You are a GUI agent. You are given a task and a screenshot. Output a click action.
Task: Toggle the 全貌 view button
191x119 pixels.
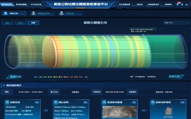click(33, 23)
